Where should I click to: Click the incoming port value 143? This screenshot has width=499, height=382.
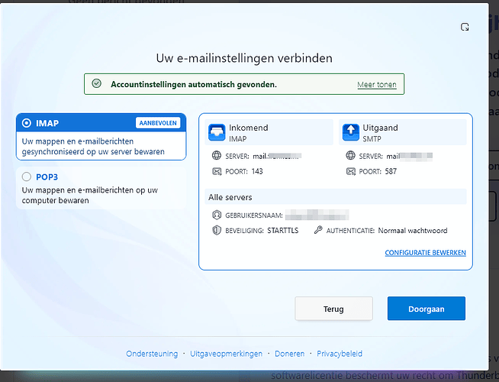coord(257,171)
